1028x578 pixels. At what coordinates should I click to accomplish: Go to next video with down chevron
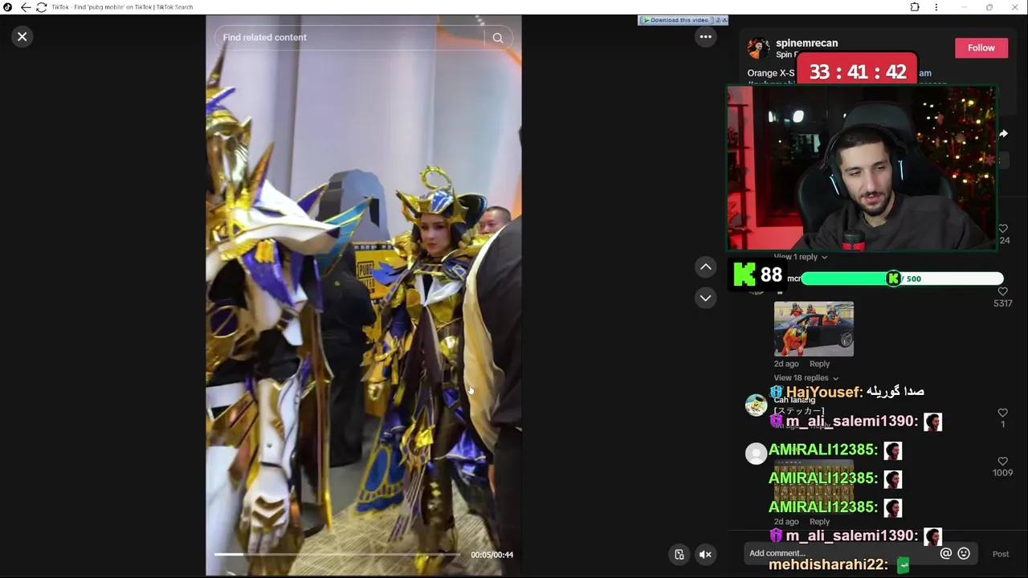pyautogui.click(x=705, y=298)
